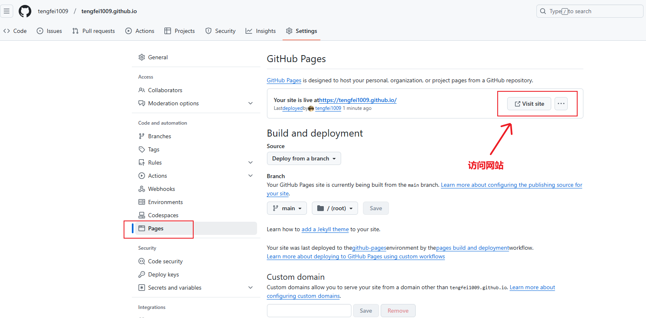The image size is (646, 318).
Task: Expand Secrets and variables section
Action: pos(250,288)
